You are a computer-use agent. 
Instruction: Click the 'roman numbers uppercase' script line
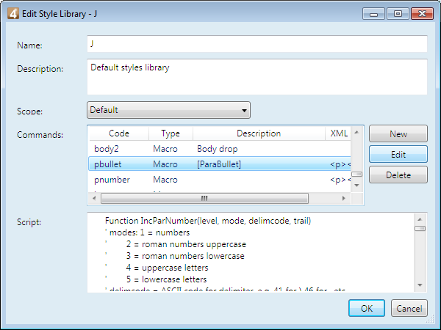186,244
